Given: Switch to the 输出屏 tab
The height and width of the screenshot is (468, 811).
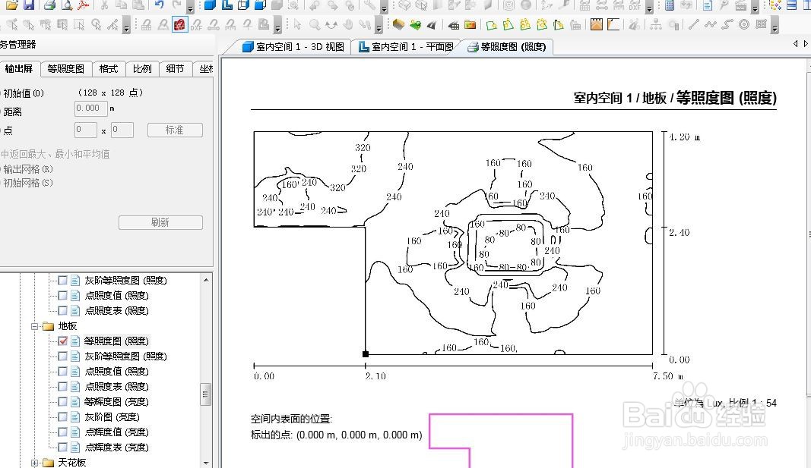Looking at the screenshot, I should pyautogui.click(x=18, y=68).
